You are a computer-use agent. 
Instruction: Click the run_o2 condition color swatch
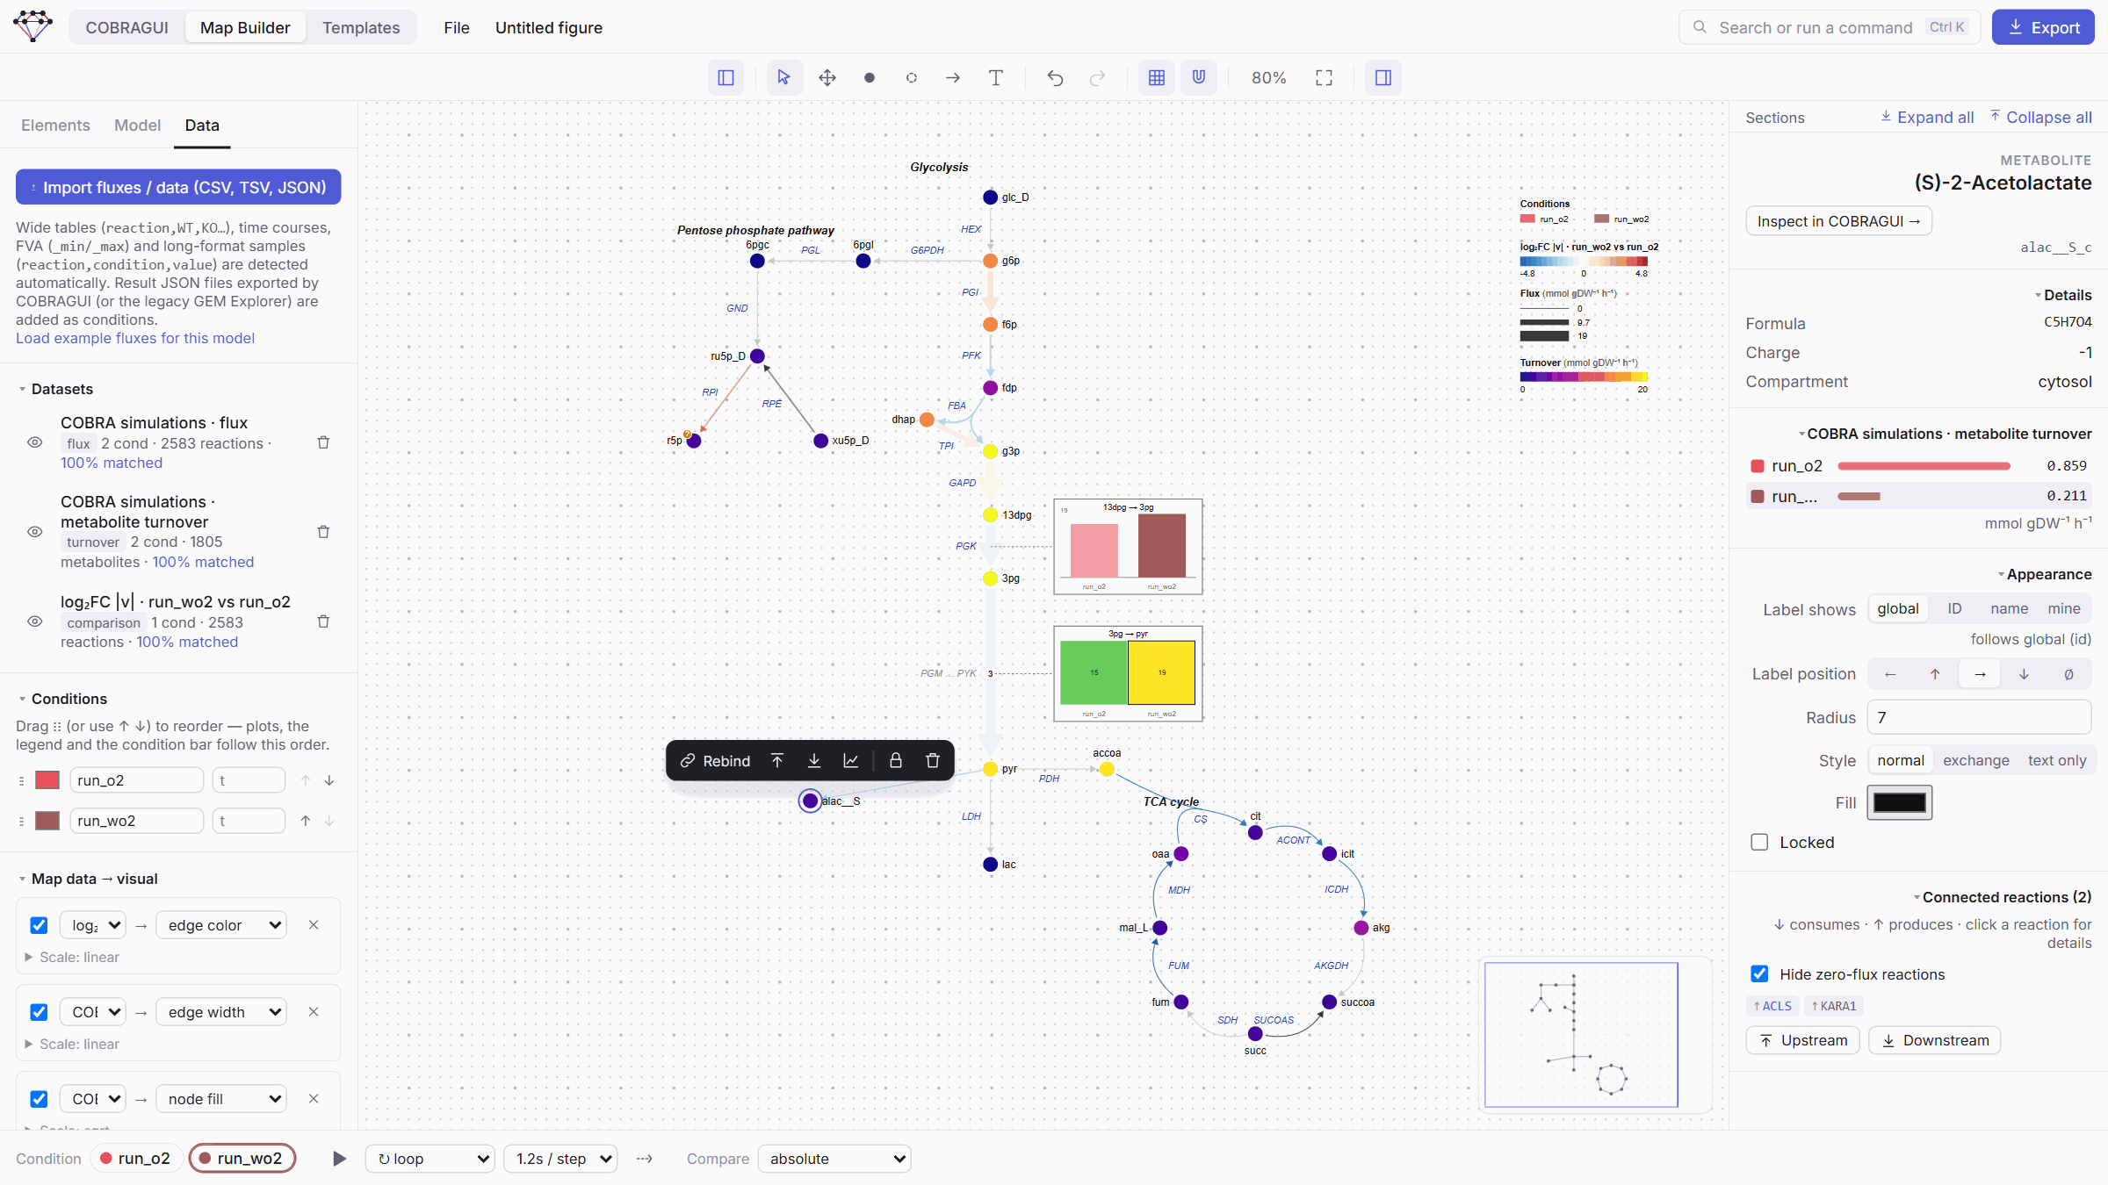pyautogui.click(x=47, y=779)
